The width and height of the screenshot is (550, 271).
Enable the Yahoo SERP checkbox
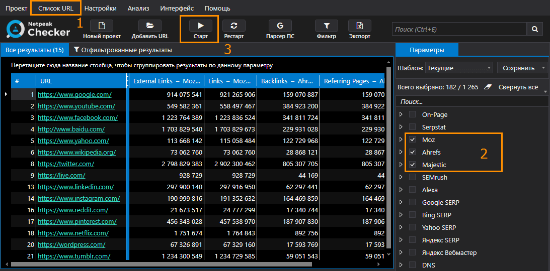[x=413, y=227]
